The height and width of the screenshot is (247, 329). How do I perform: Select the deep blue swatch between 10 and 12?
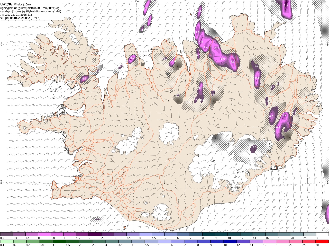click(231, 241)
